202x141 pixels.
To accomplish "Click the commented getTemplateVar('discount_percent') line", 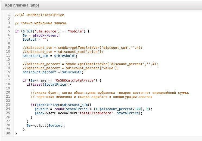I will (90, 64).
